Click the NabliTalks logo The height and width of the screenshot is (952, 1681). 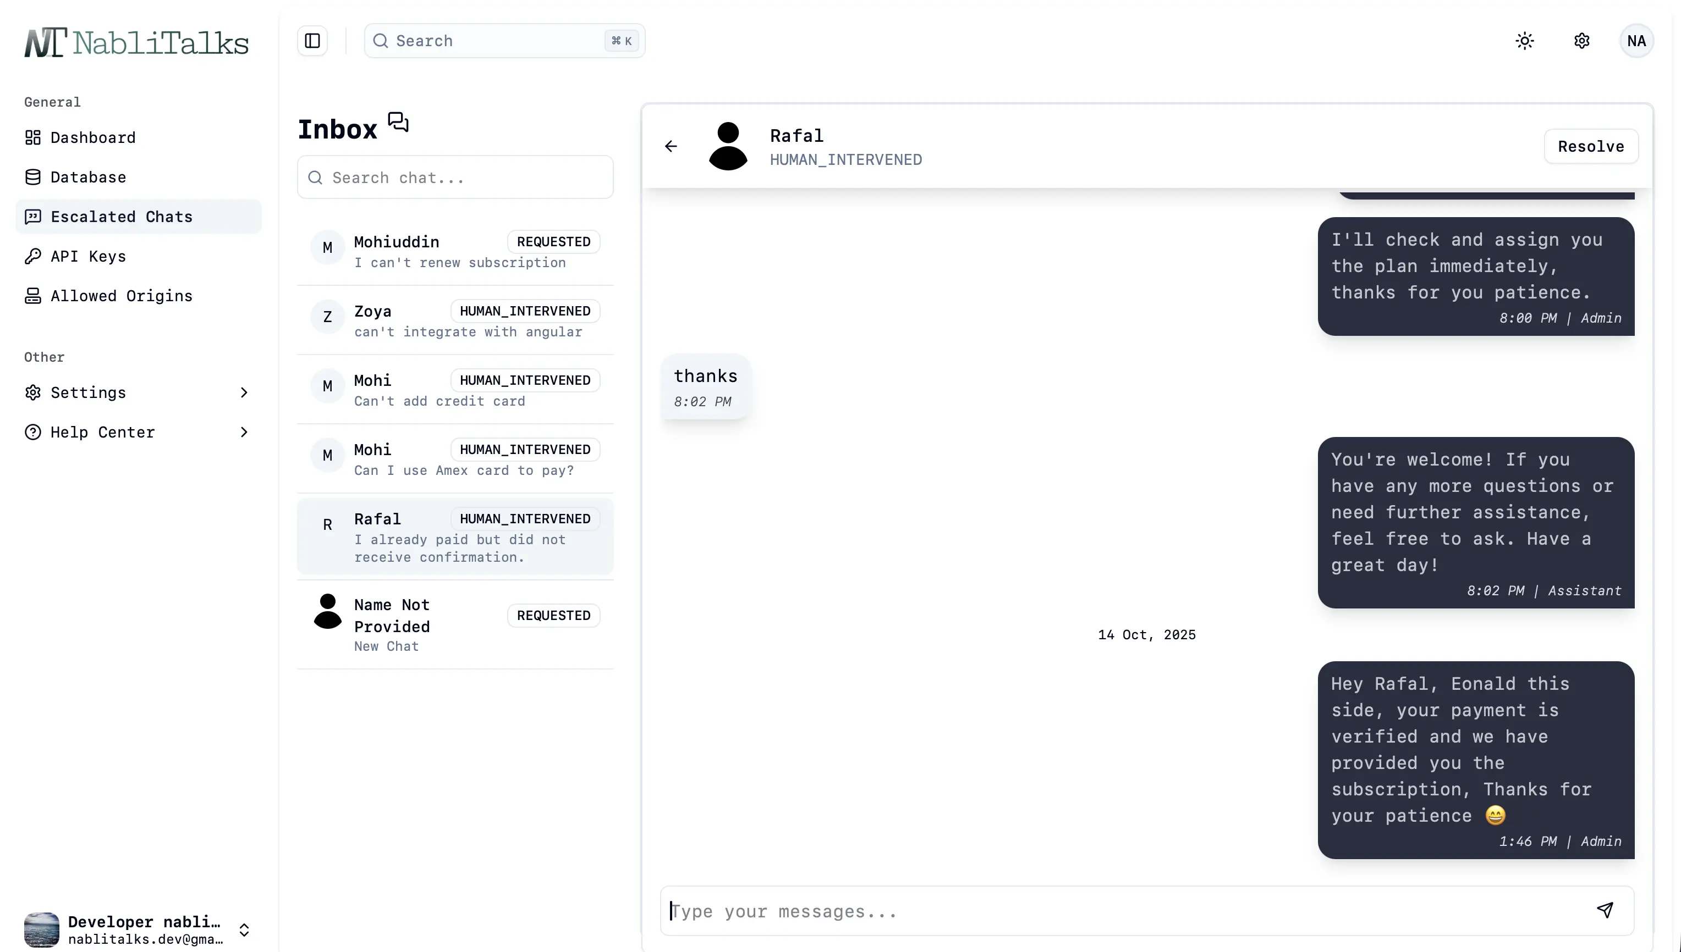pos(136,43)
